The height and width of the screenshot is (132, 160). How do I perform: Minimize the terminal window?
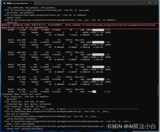point(144,3)
